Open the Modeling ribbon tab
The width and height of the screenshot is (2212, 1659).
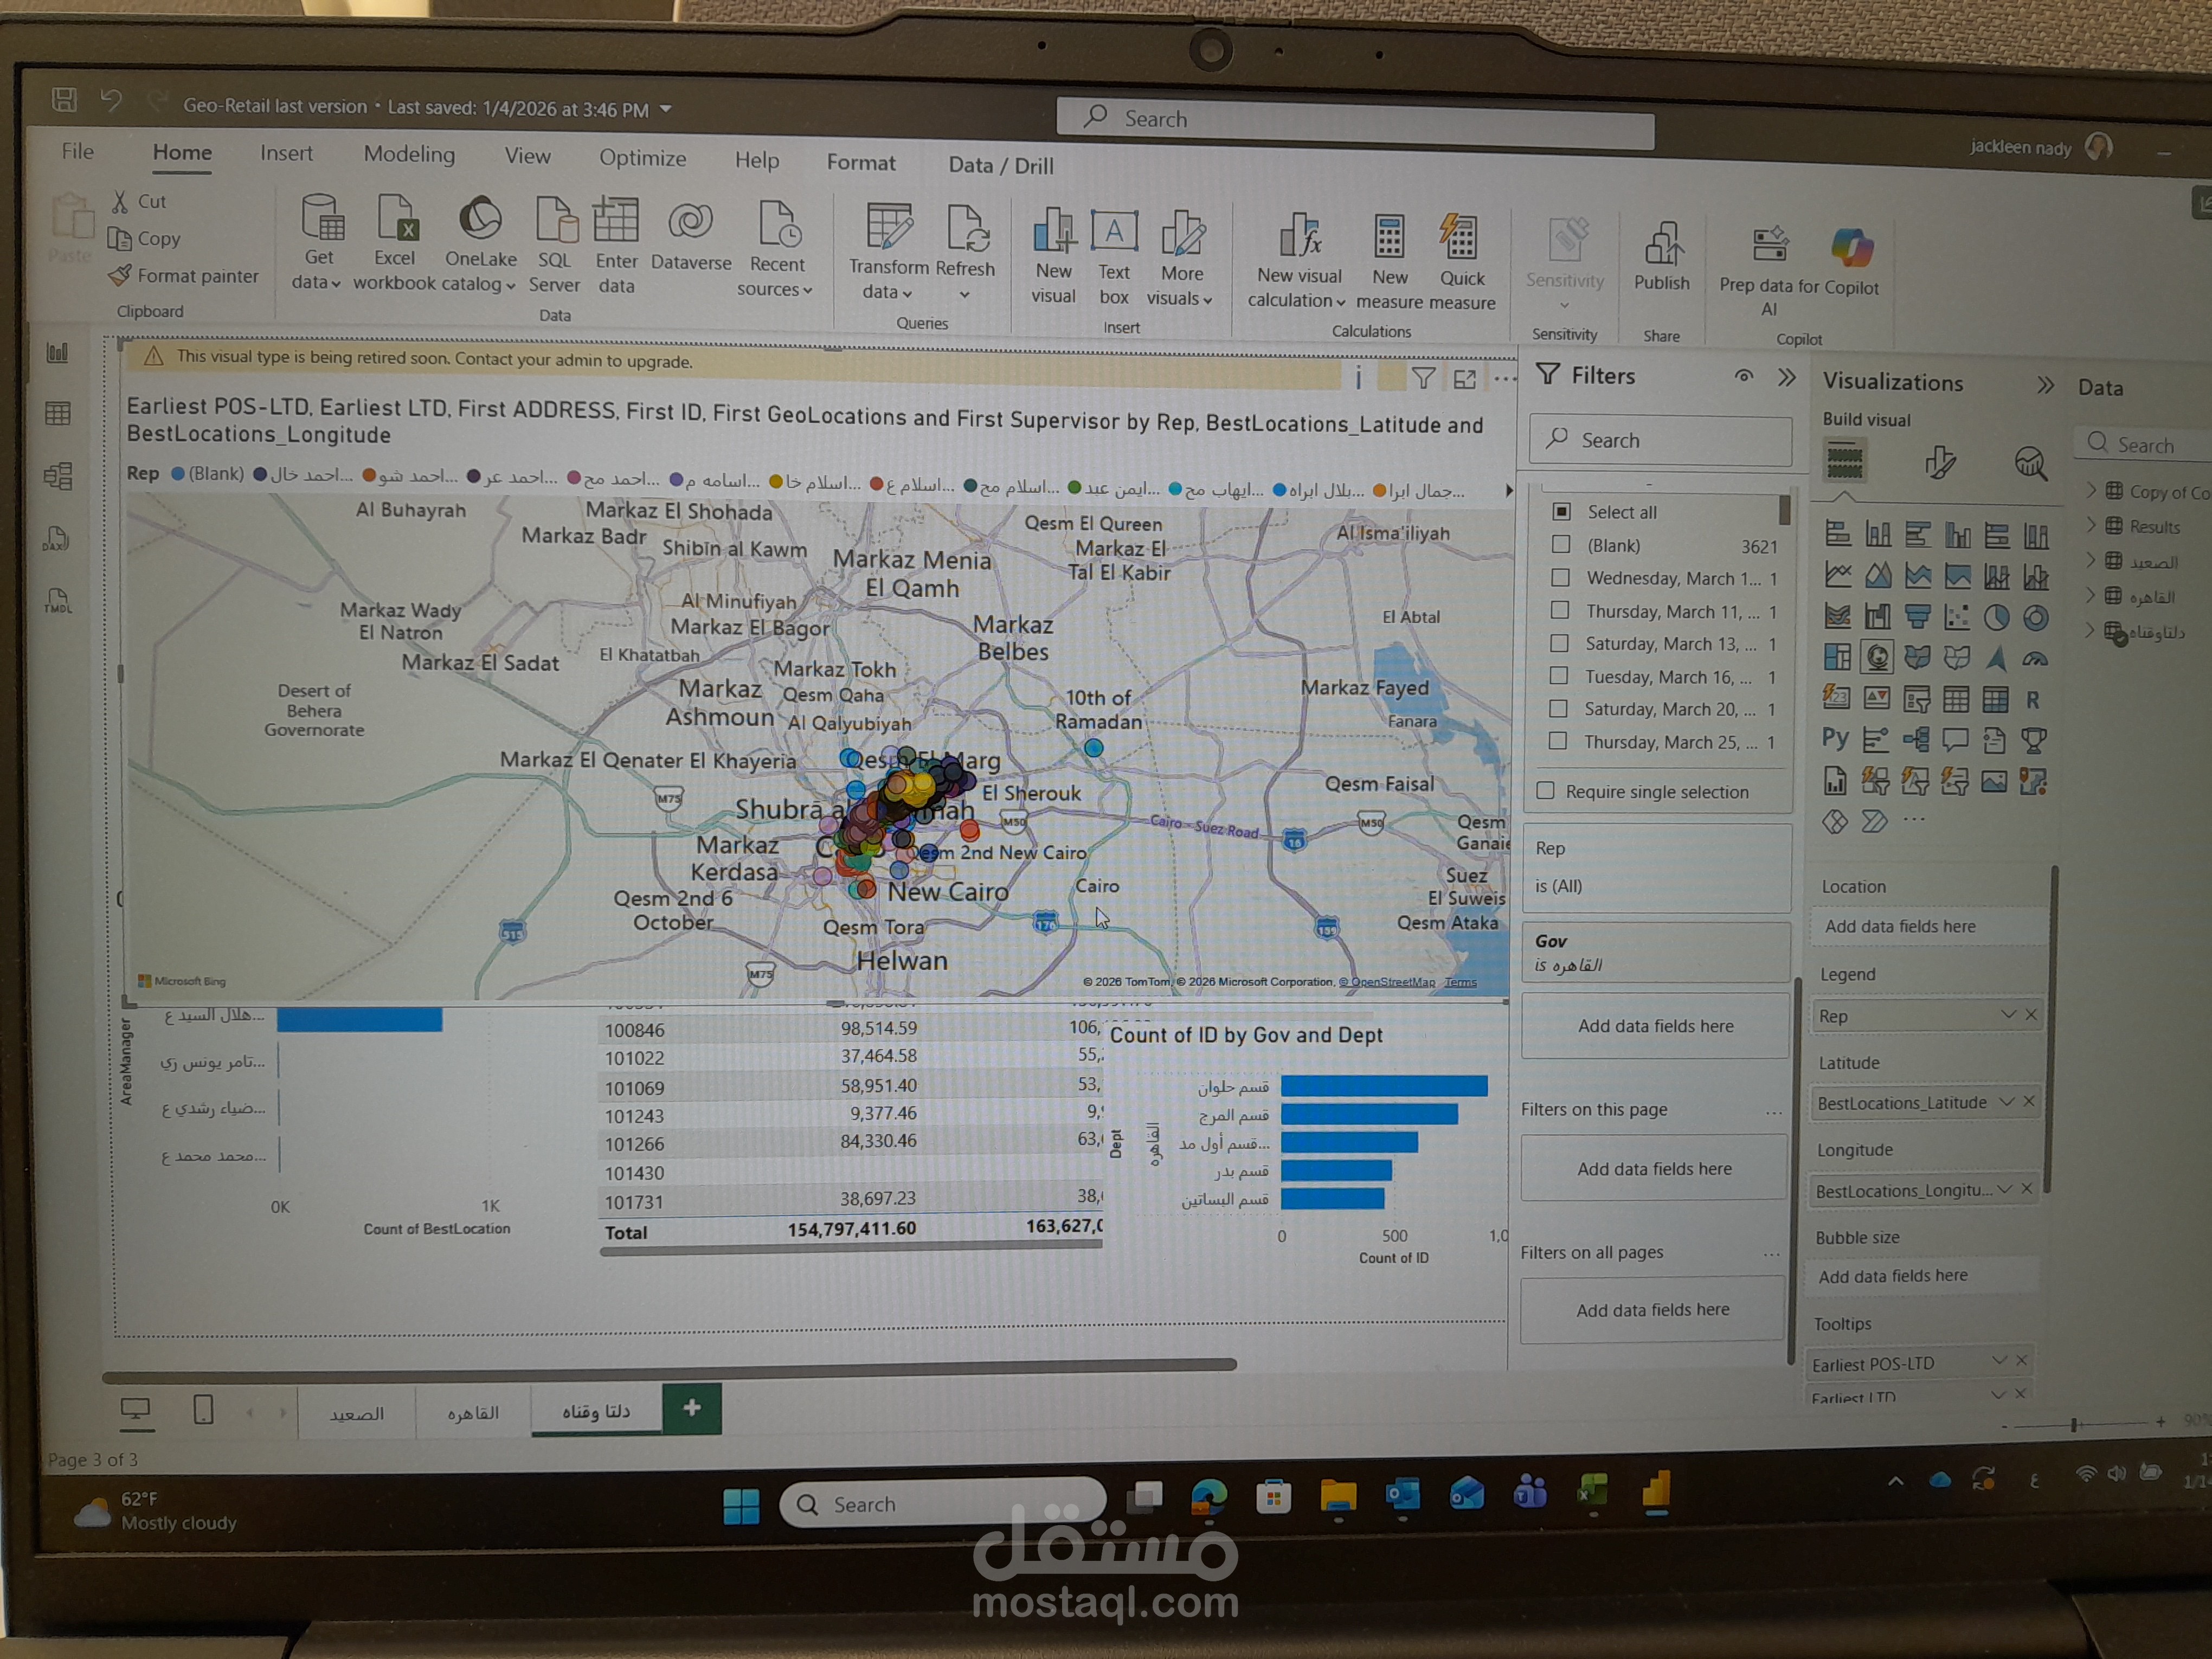pyautogui.click(x=409, y=154)
